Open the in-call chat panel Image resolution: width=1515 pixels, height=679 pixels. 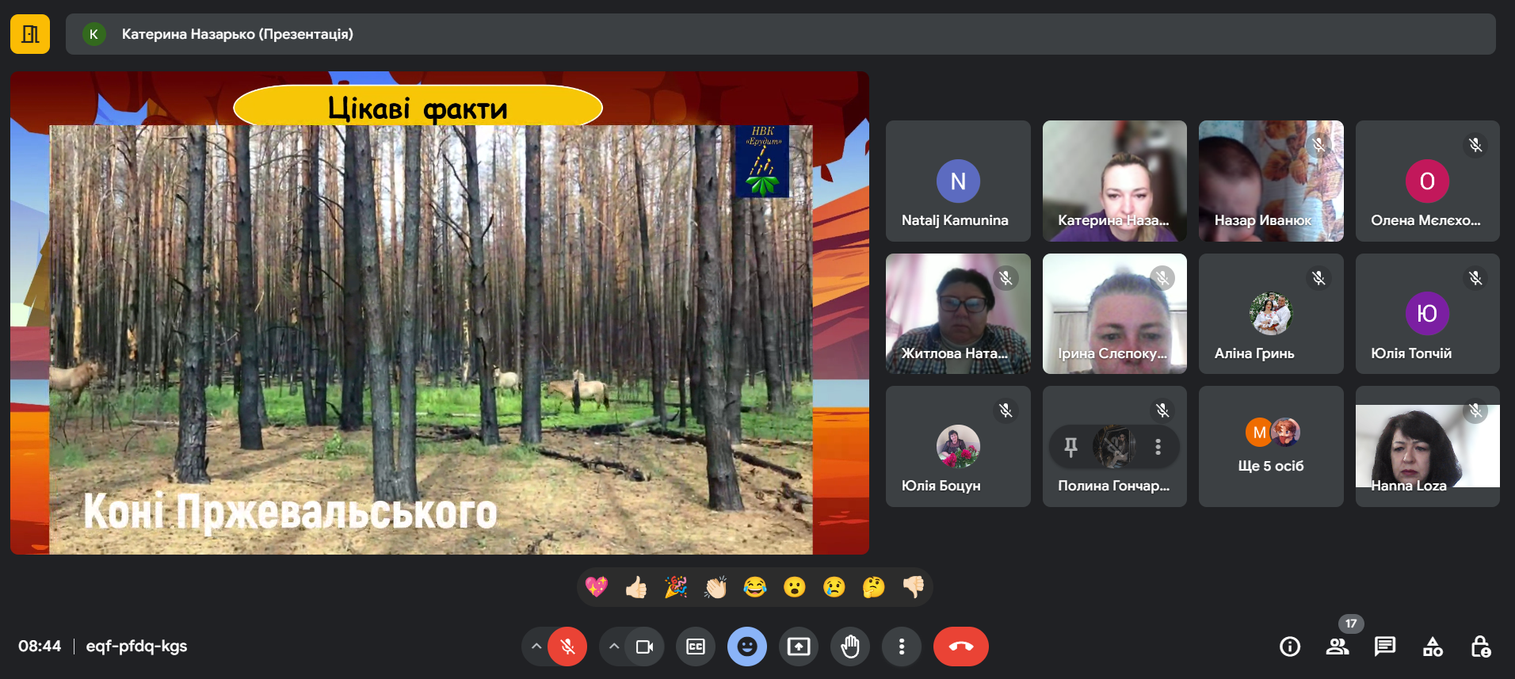point(1385,647)
